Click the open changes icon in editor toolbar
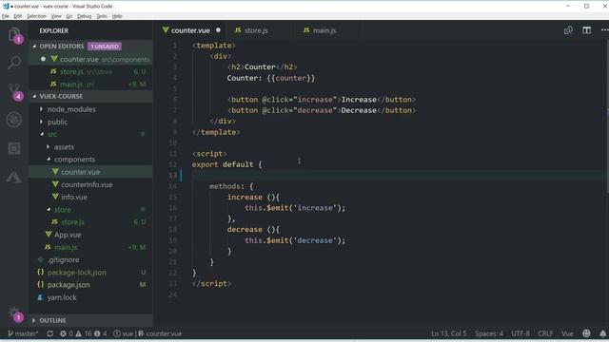 [x=568, y=30]
